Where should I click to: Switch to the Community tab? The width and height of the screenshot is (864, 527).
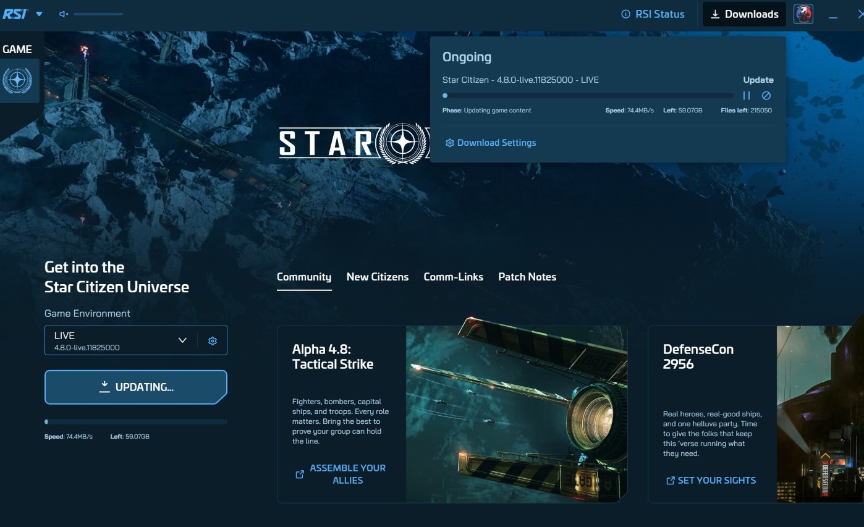pyautogui.click(x=304, y=277)
